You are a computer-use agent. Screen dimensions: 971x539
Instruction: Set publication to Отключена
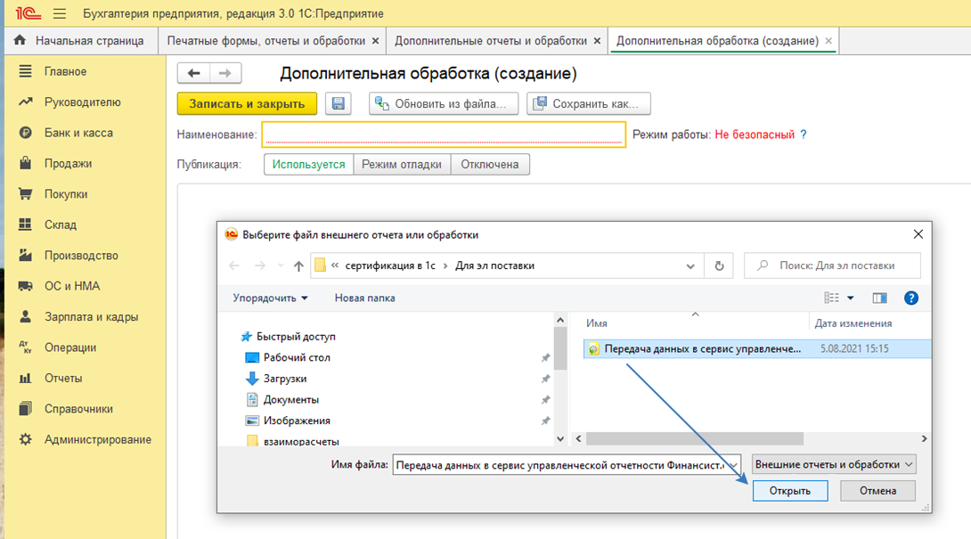pos(490,164)
